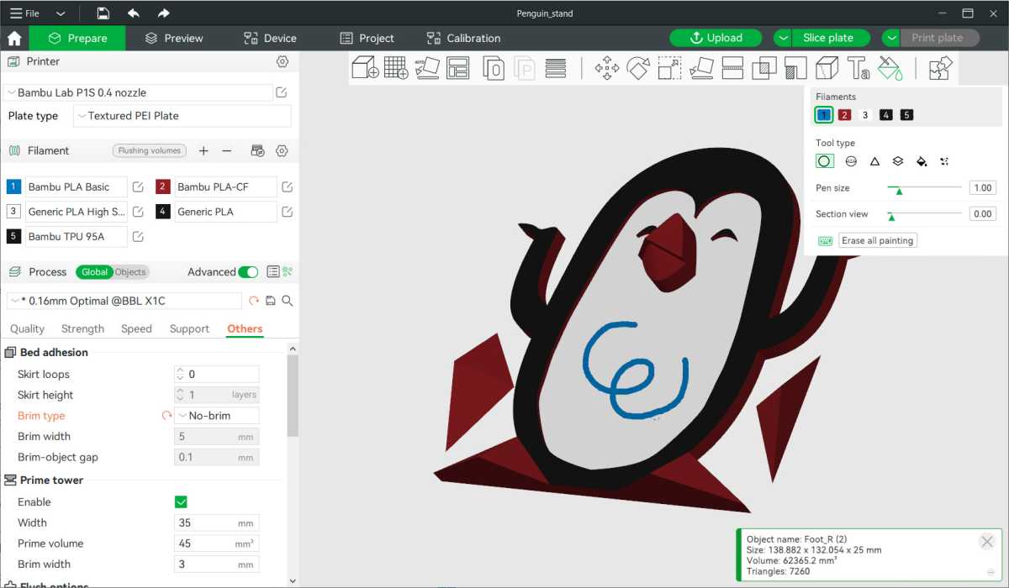Remove a filament with the minus icon
Screen dimensions: 1009x588
227,150
